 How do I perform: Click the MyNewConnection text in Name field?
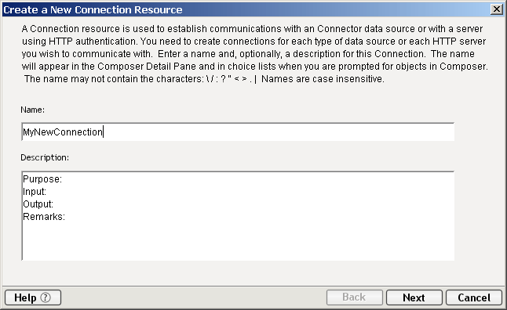[x=63, y=132]
